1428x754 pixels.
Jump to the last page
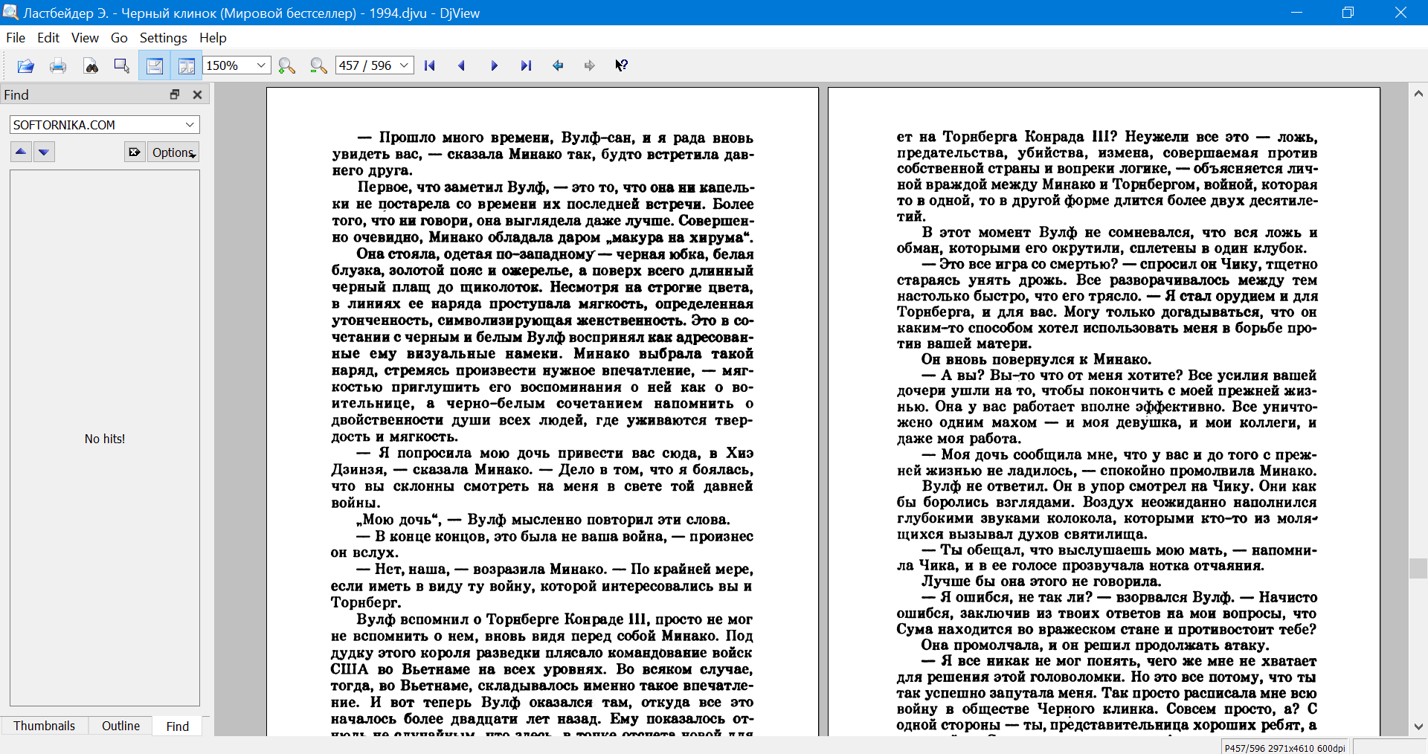pos(526,66)
